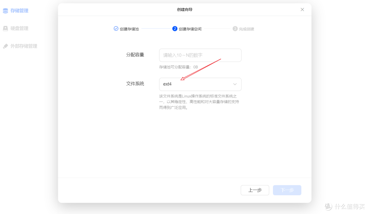Expand the chevron beside ext4
The width and height of the screenshot is (368, 214).
click(x=235, y=84)
